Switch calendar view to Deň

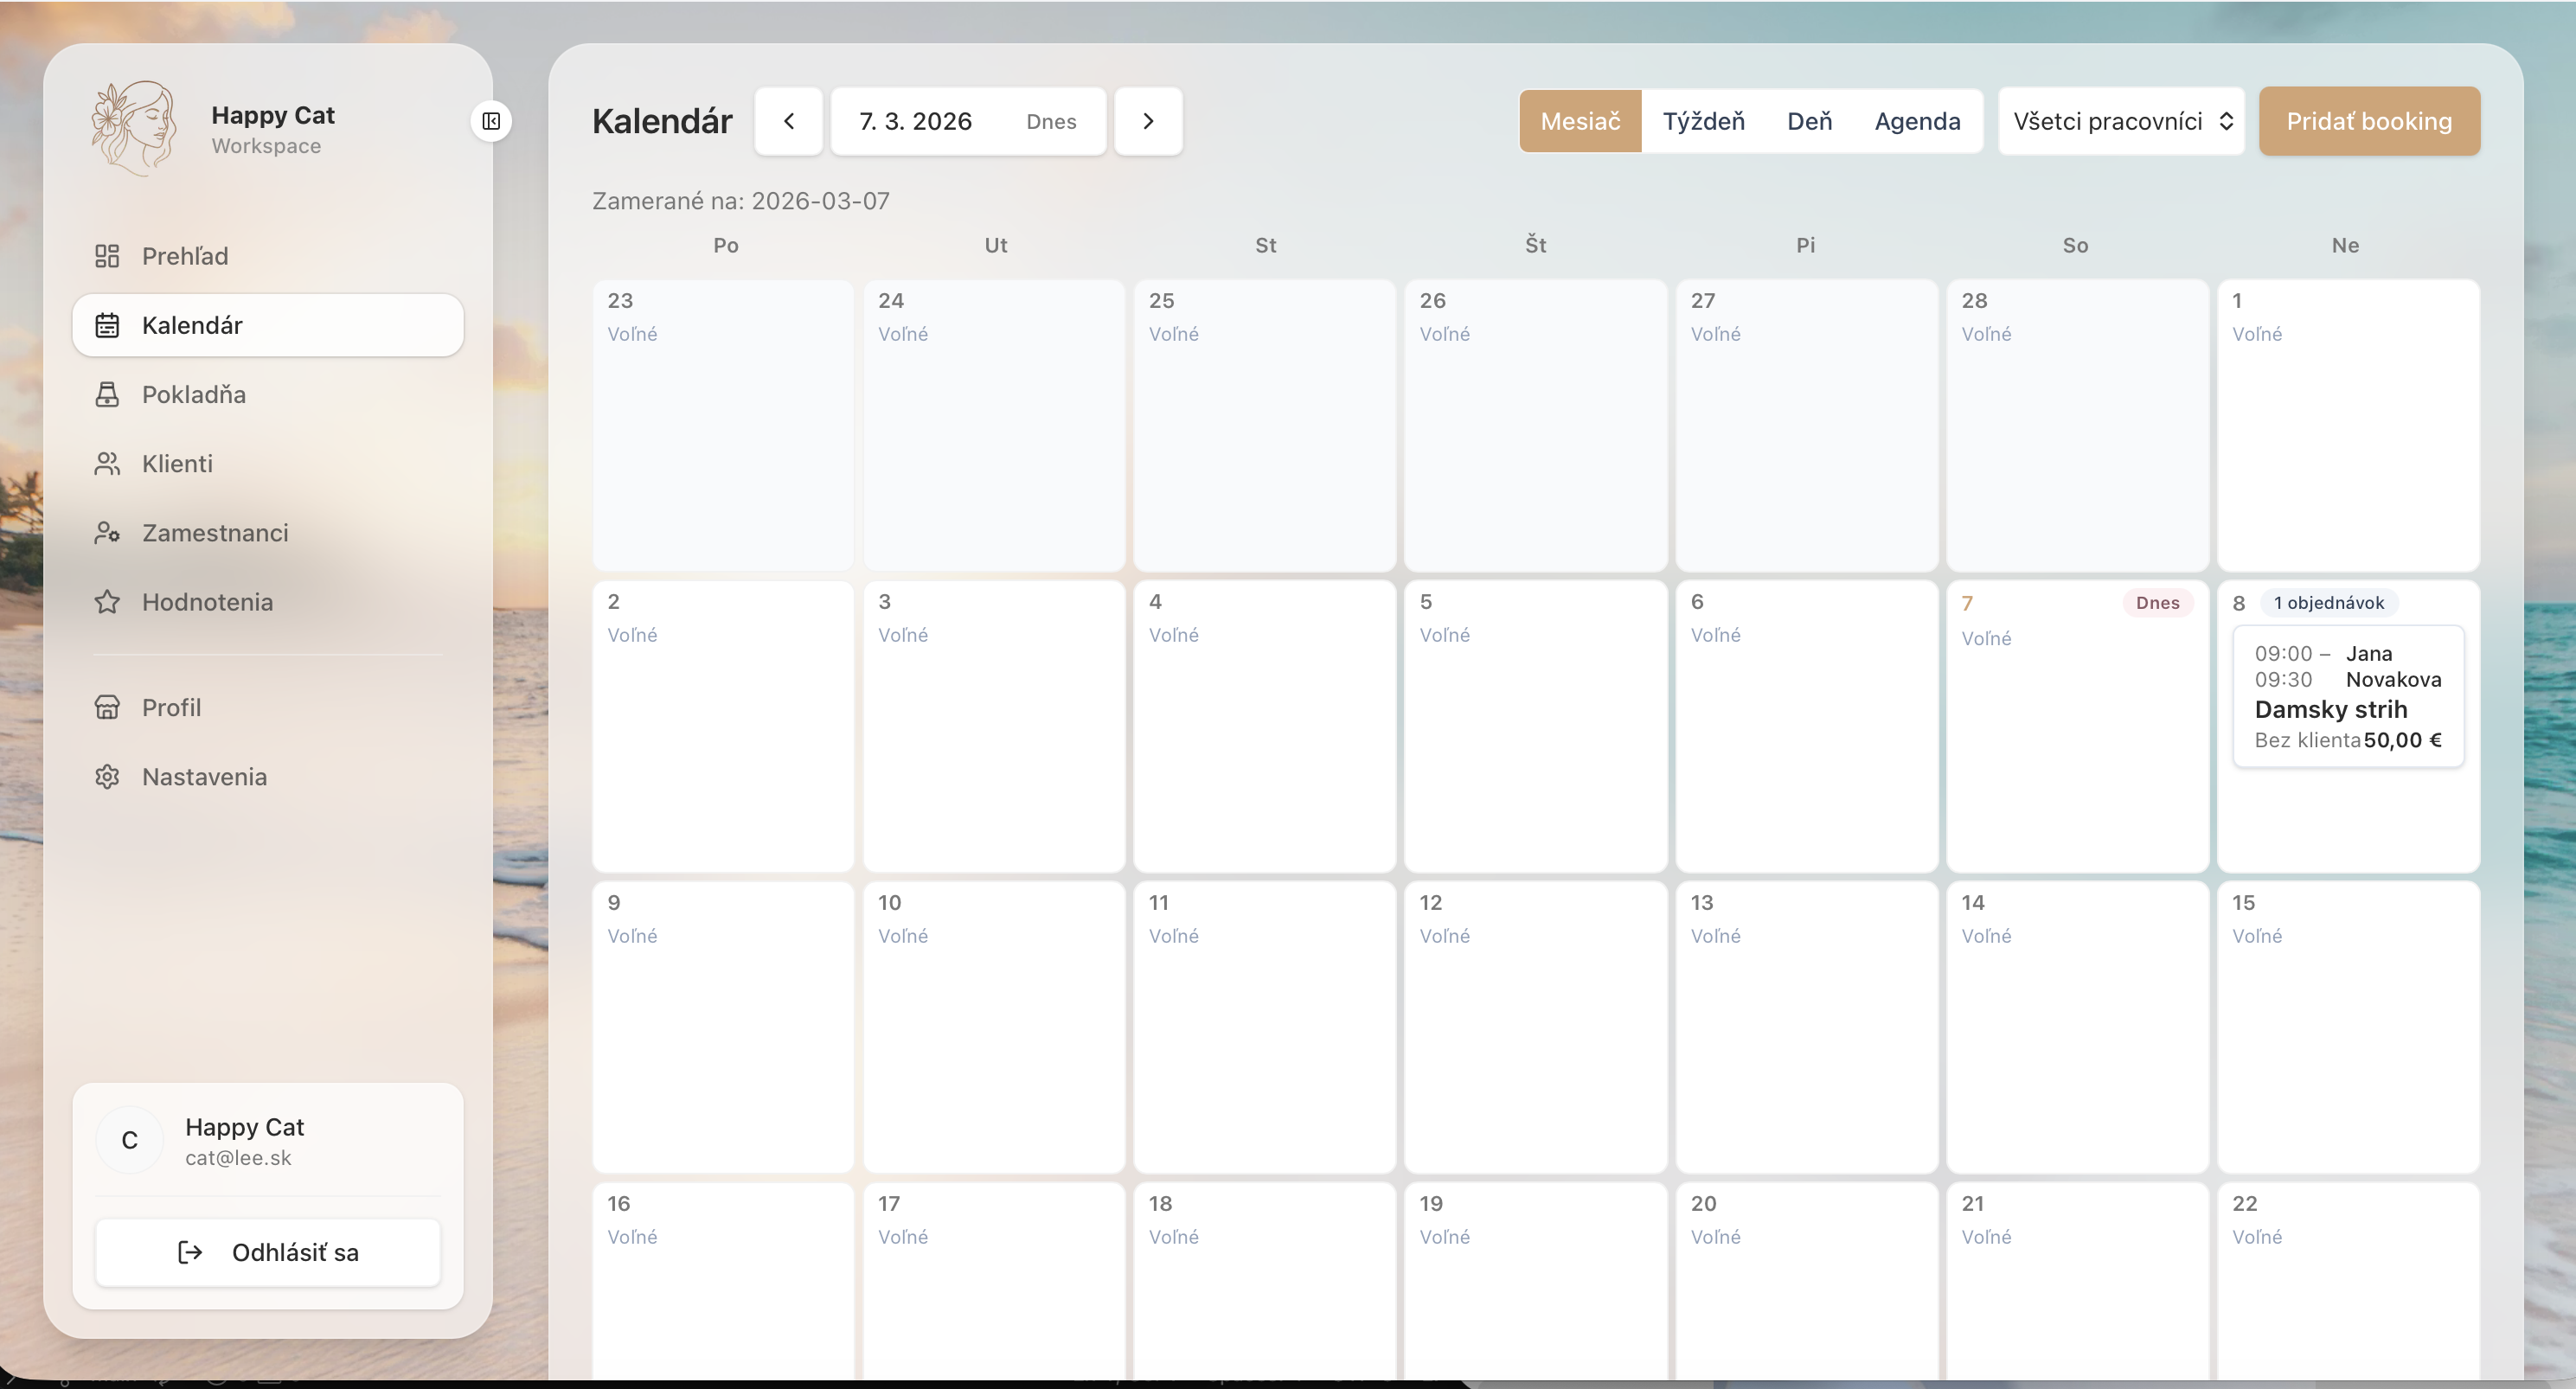pos(1810,121)
